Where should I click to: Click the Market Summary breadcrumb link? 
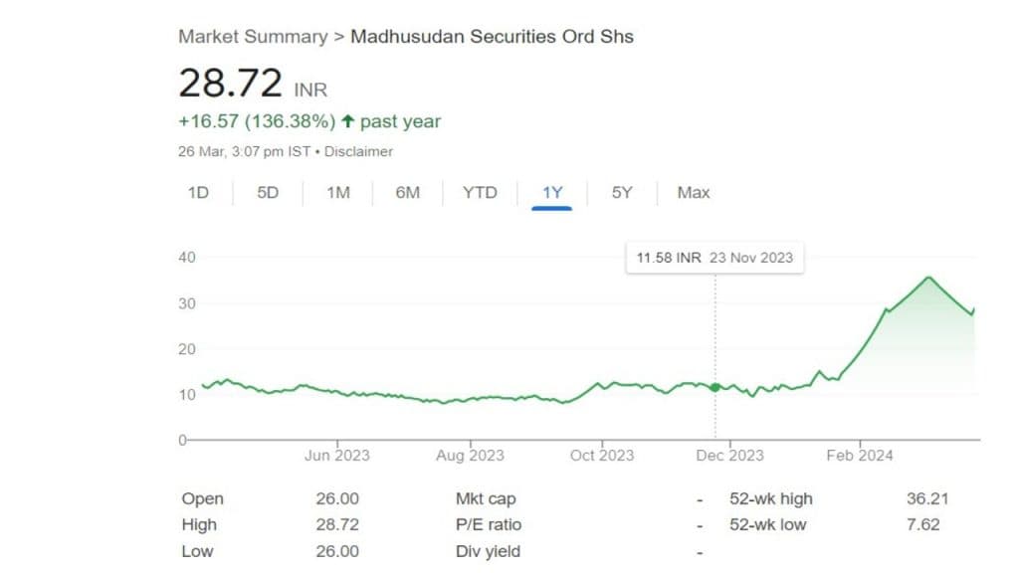coord(253,37)
